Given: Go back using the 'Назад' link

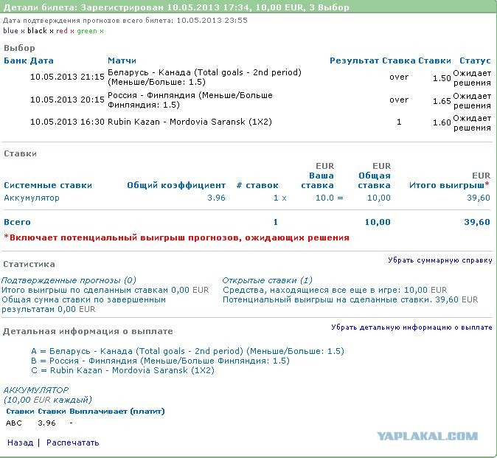Looking at the screenshot, I should point(20,443).
